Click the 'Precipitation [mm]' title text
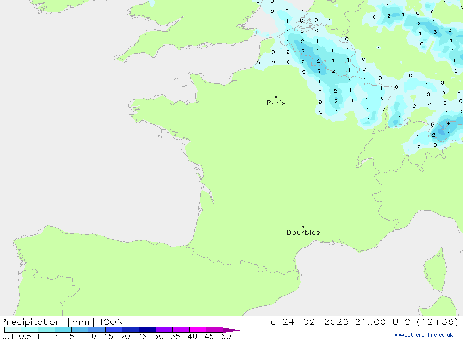This screenshot has width=463, height=339. [47, 321]
